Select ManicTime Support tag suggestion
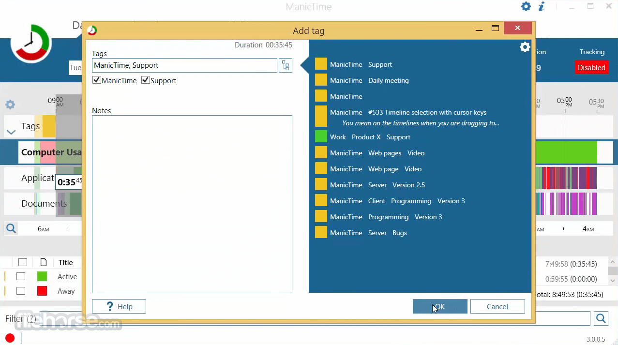Screen dimensions: 618x345 click(x=361, y=64)
